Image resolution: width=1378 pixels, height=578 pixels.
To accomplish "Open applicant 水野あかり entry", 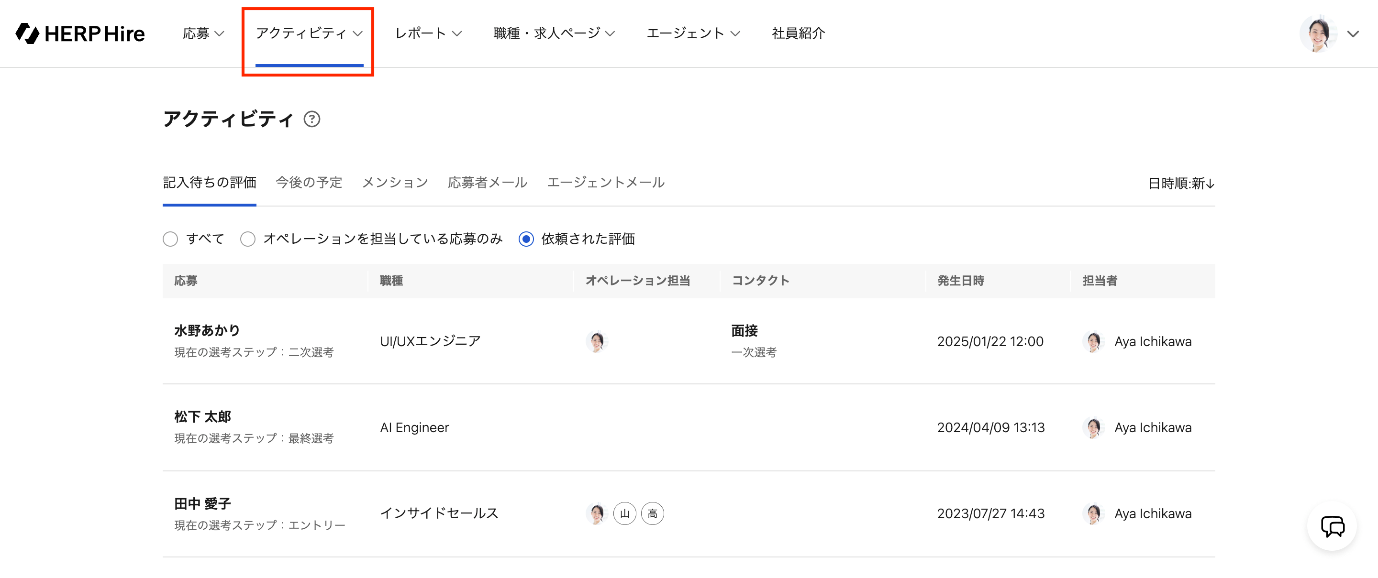I will pyautogui.click(x=207, y=330).
